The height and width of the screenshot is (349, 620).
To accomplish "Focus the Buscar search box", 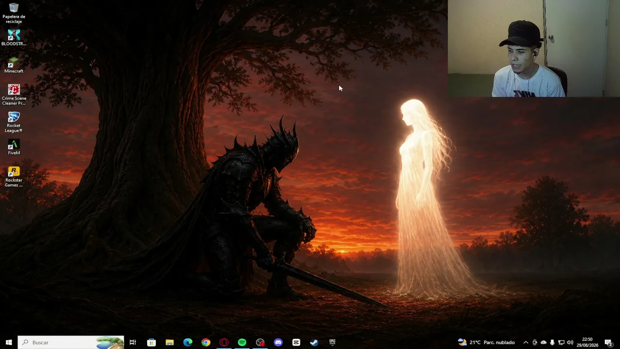I will 71,342.
